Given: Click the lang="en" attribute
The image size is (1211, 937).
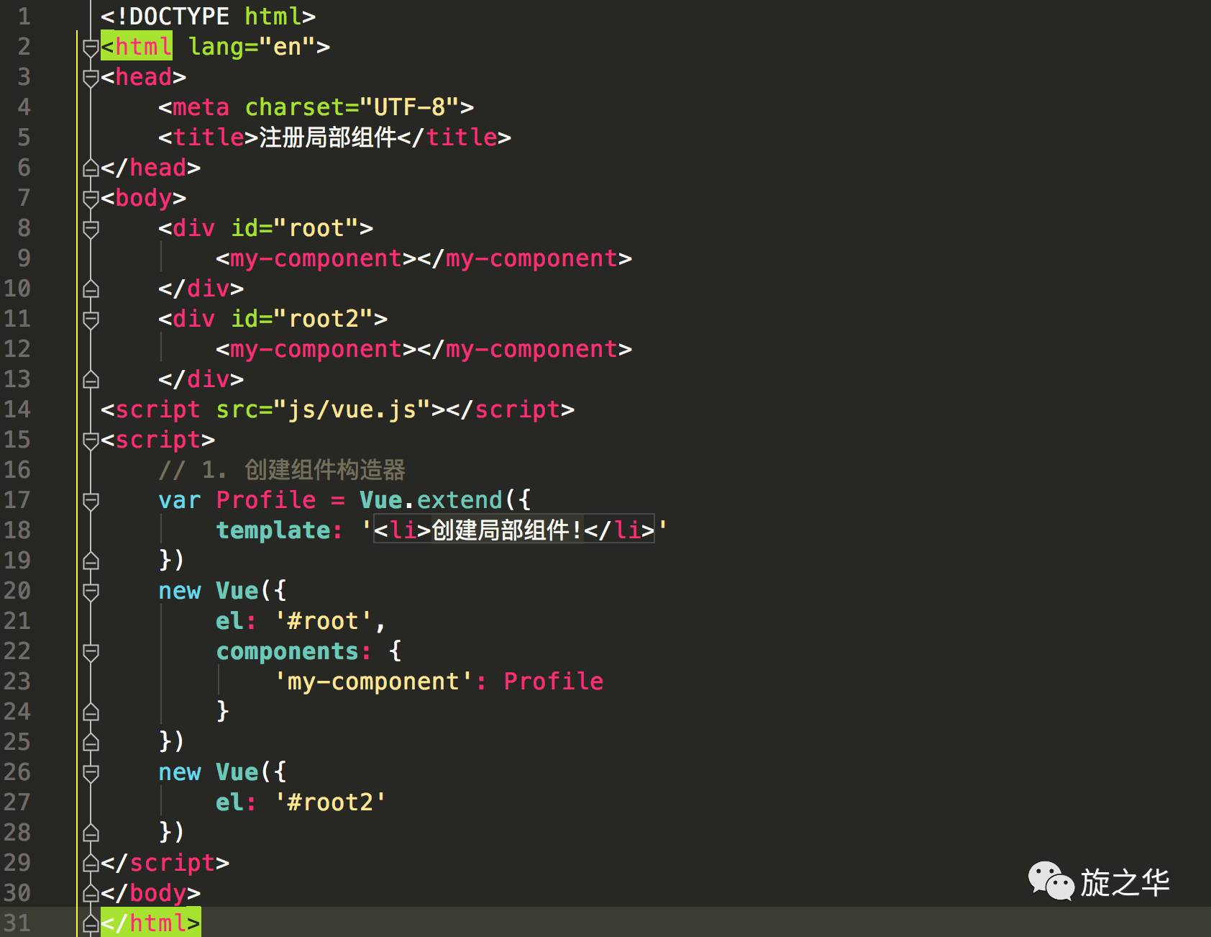Looking at the screenshot, I should pyautogui.click(x=252, y=47).
